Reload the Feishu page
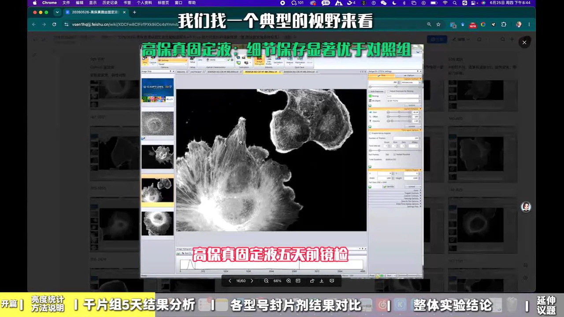Viewport: 564px width, 317px height. 54,25
